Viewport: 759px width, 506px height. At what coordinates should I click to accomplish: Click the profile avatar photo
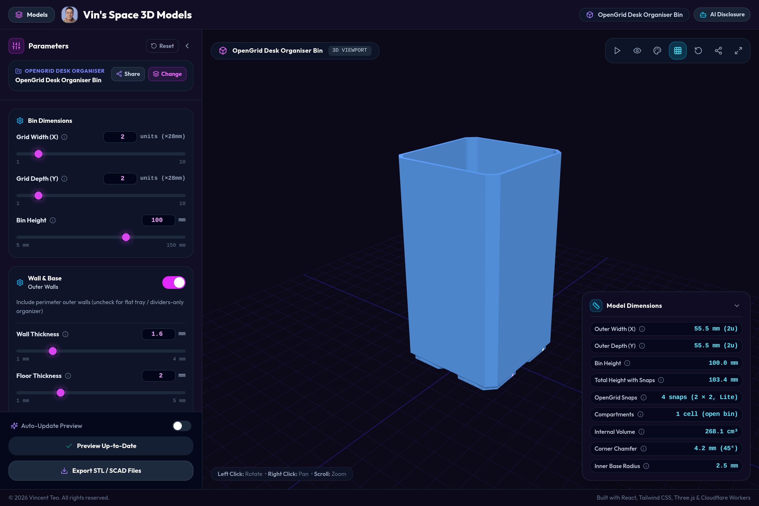tap(69, 14)
